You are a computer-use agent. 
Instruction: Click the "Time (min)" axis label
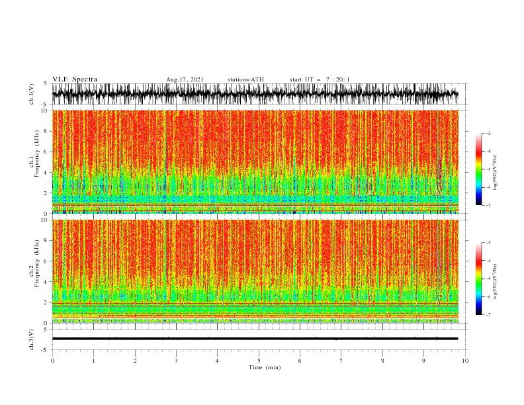265,367
